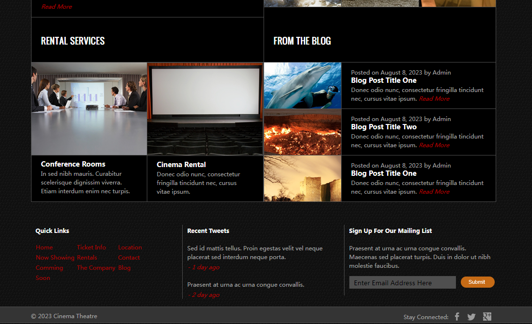
Task: Open the Contact quick link
Action: point(129,258)
